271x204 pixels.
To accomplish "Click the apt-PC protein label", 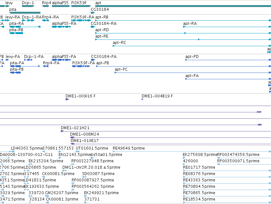I will (121, 69).
